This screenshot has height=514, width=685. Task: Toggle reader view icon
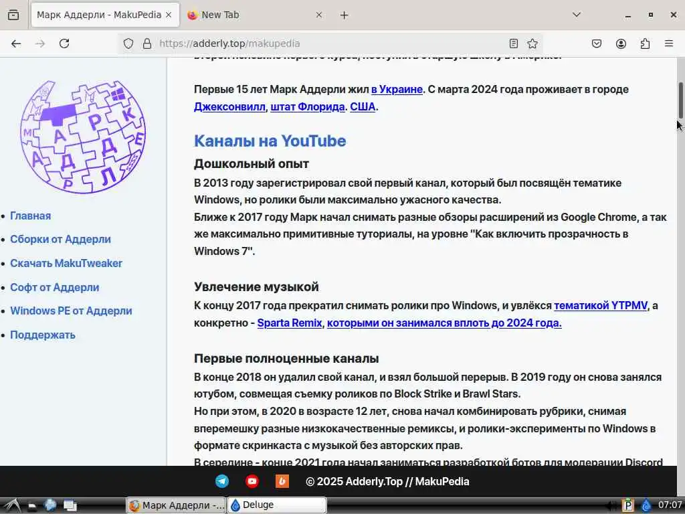(x=513, y=44)
